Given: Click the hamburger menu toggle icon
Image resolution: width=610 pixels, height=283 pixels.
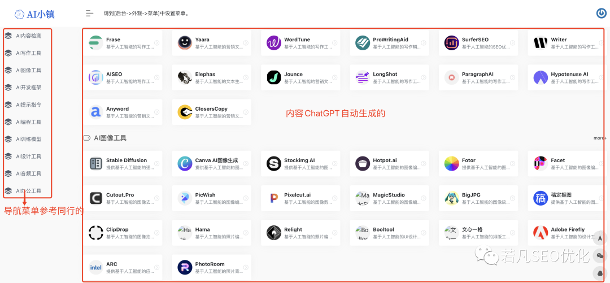Looking at the screenshot, I should pyautogui.click(x=89, y=14).
